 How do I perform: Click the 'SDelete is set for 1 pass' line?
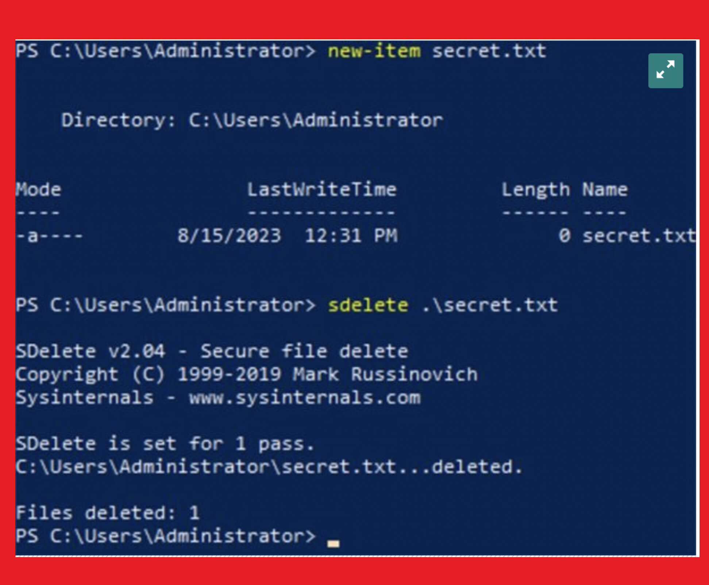(165, 444)
